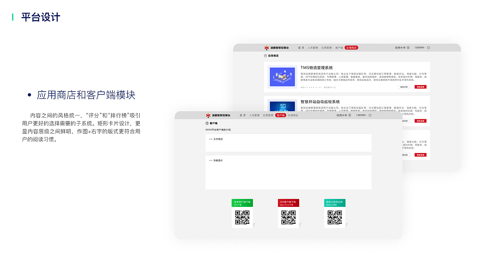Click the 客户端 page header icon
This screenshot has height=268, width=486.
click(207, 123)
